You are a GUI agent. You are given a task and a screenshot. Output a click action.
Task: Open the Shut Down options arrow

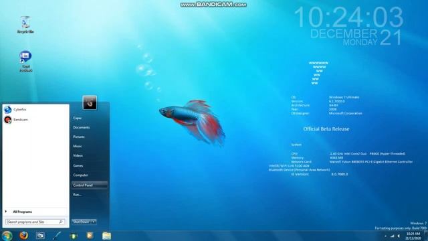94,222
